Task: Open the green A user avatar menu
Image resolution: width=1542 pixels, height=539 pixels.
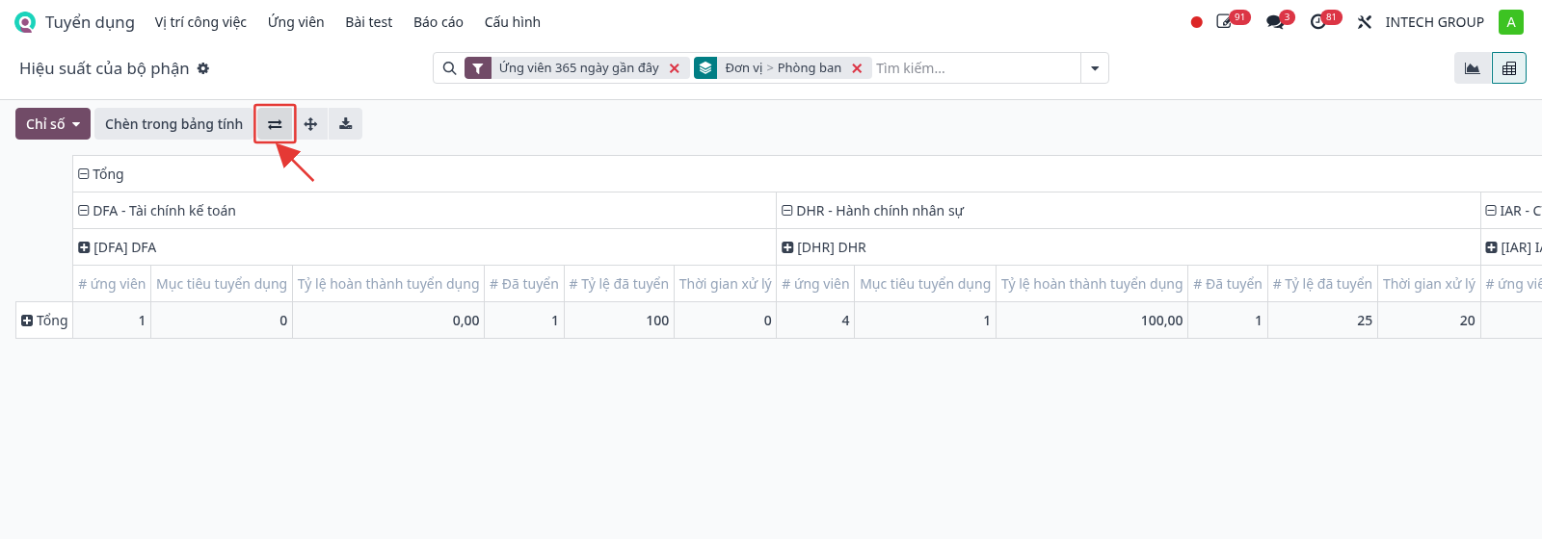Action: tap(1511, 22)
